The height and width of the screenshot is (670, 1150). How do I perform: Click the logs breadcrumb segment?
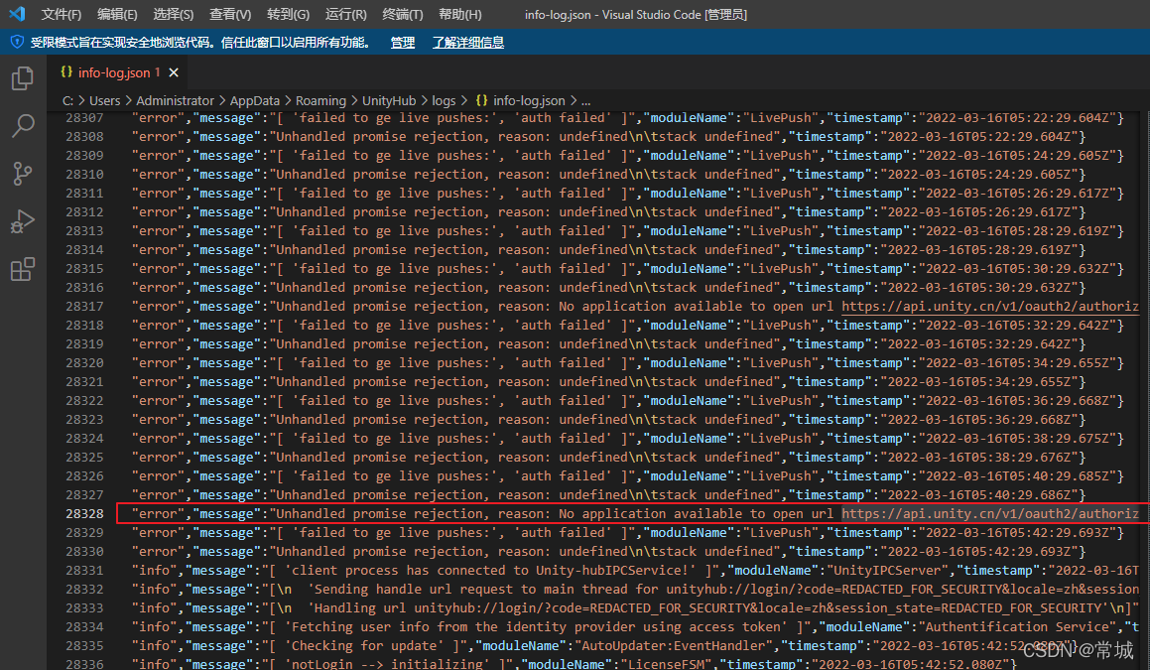[444, 100]
